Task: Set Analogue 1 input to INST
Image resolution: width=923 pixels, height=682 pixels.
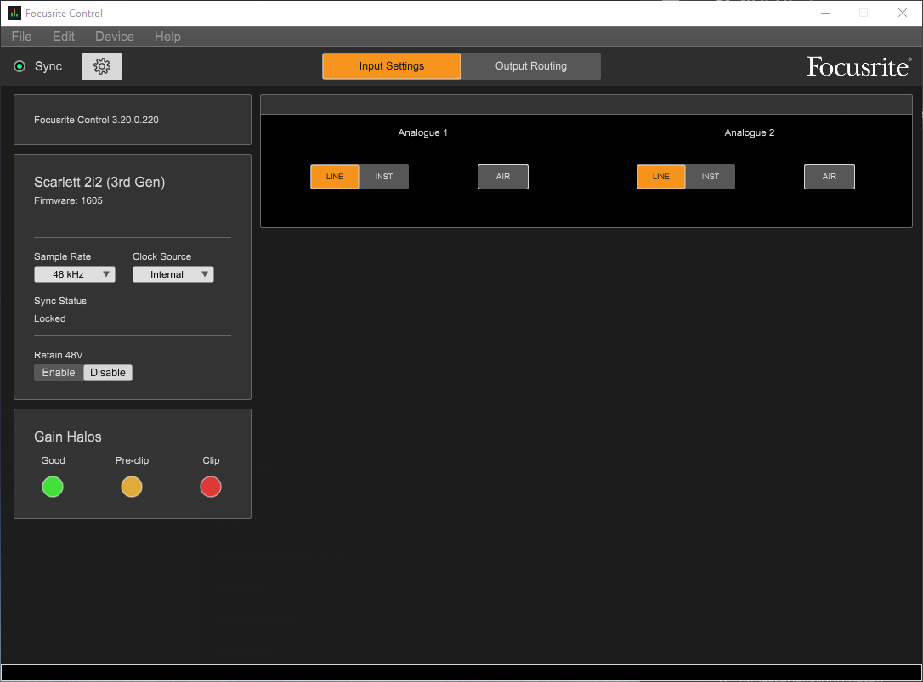Action: click(384, 177)
